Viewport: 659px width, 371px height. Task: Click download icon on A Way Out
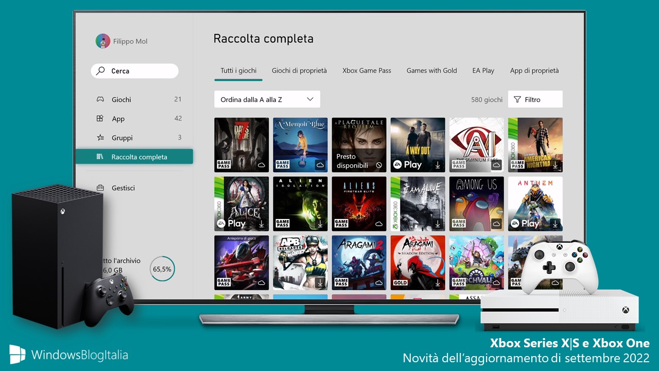[438, 165]
